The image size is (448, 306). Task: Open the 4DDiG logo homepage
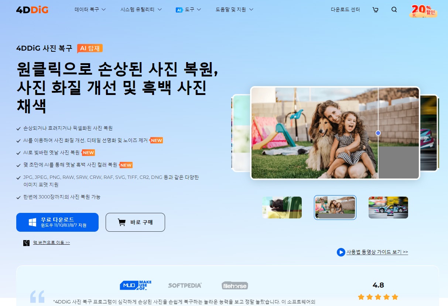[32, 10]
